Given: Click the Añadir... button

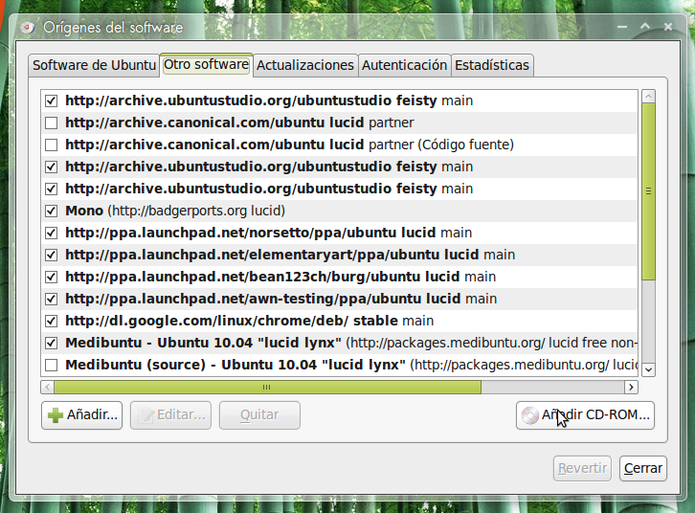Looking at the screenshot, I should pyautogui.click(x=82, y=415).
